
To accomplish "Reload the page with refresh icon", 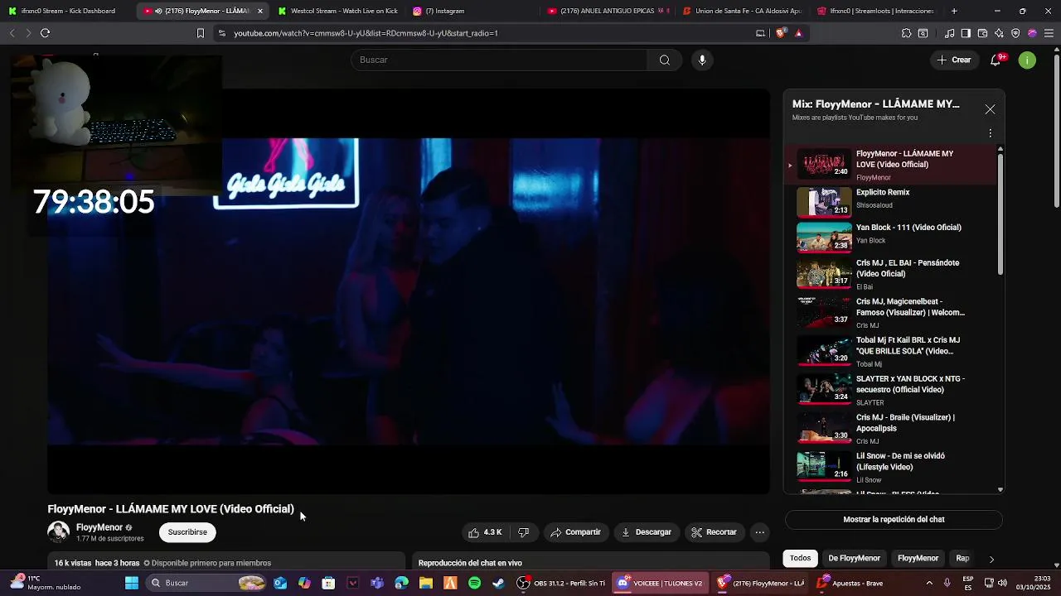I will coord(45,33).
